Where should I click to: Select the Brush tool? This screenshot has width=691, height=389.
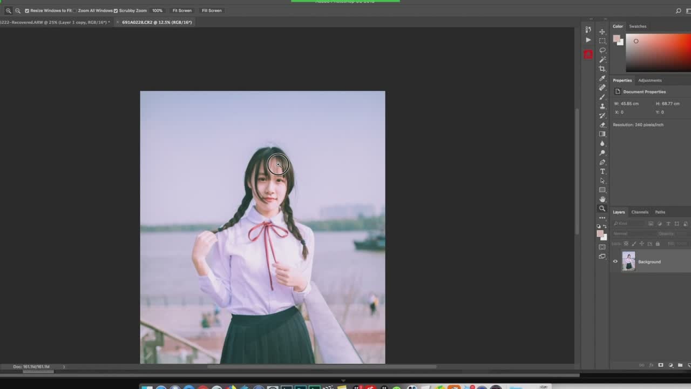(602, 97)
